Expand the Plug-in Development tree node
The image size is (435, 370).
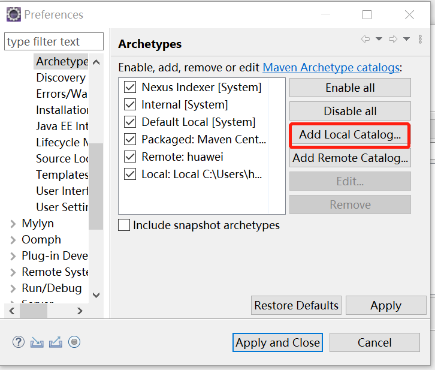coord(13,256)
